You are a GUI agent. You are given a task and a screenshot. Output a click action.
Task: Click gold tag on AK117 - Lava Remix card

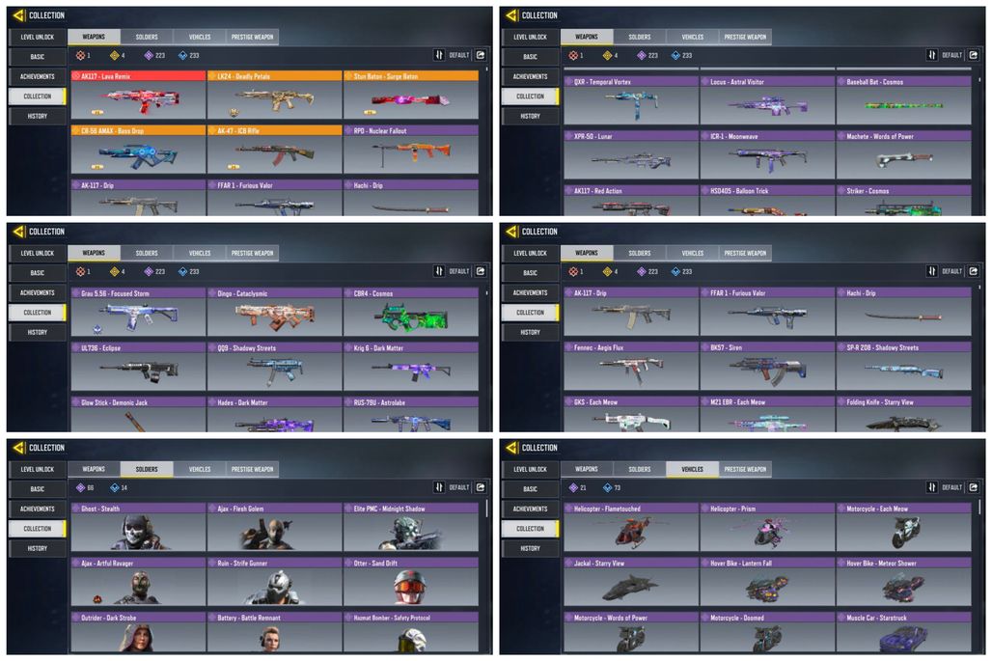click(x=97, y=113)
